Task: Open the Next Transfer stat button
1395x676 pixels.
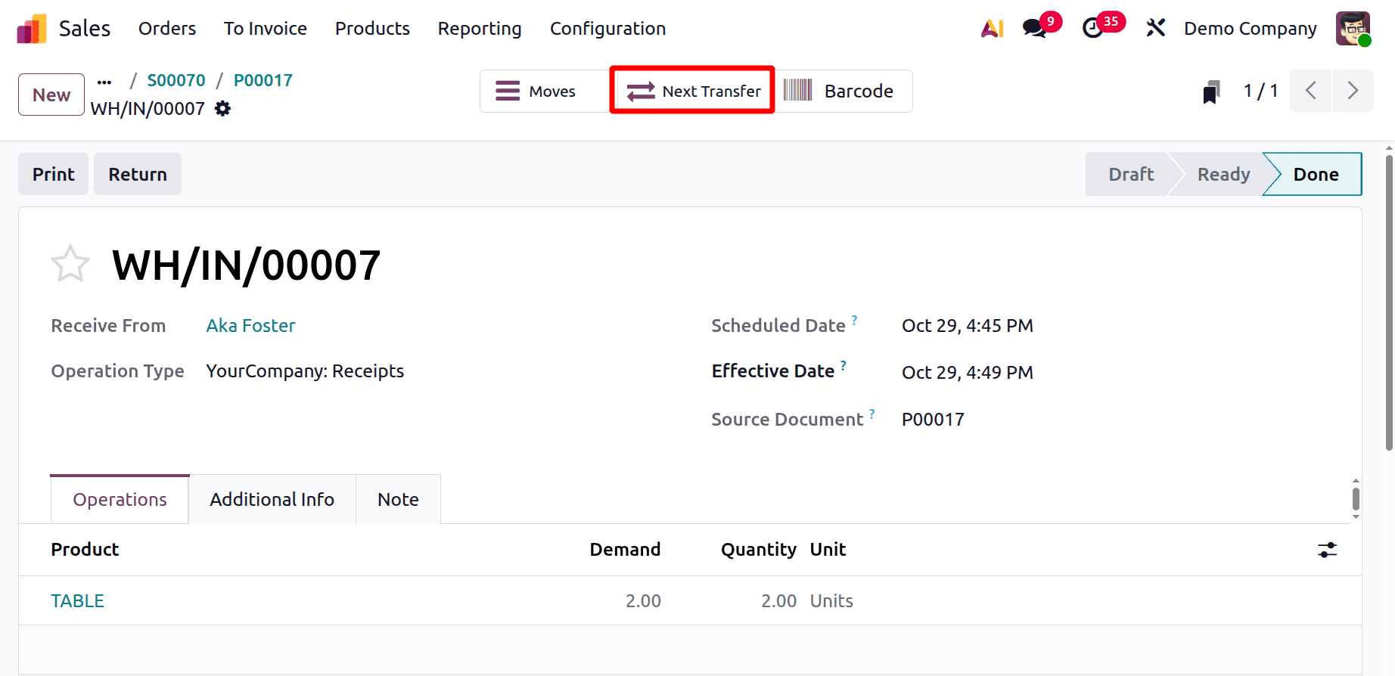Action: [692, 91]
